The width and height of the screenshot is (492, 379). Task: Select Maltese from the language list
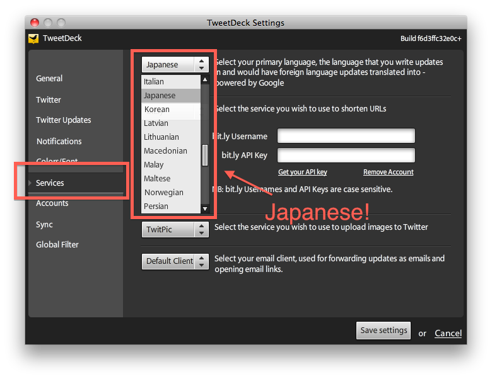pyautogui.click(x=171, y=179)
